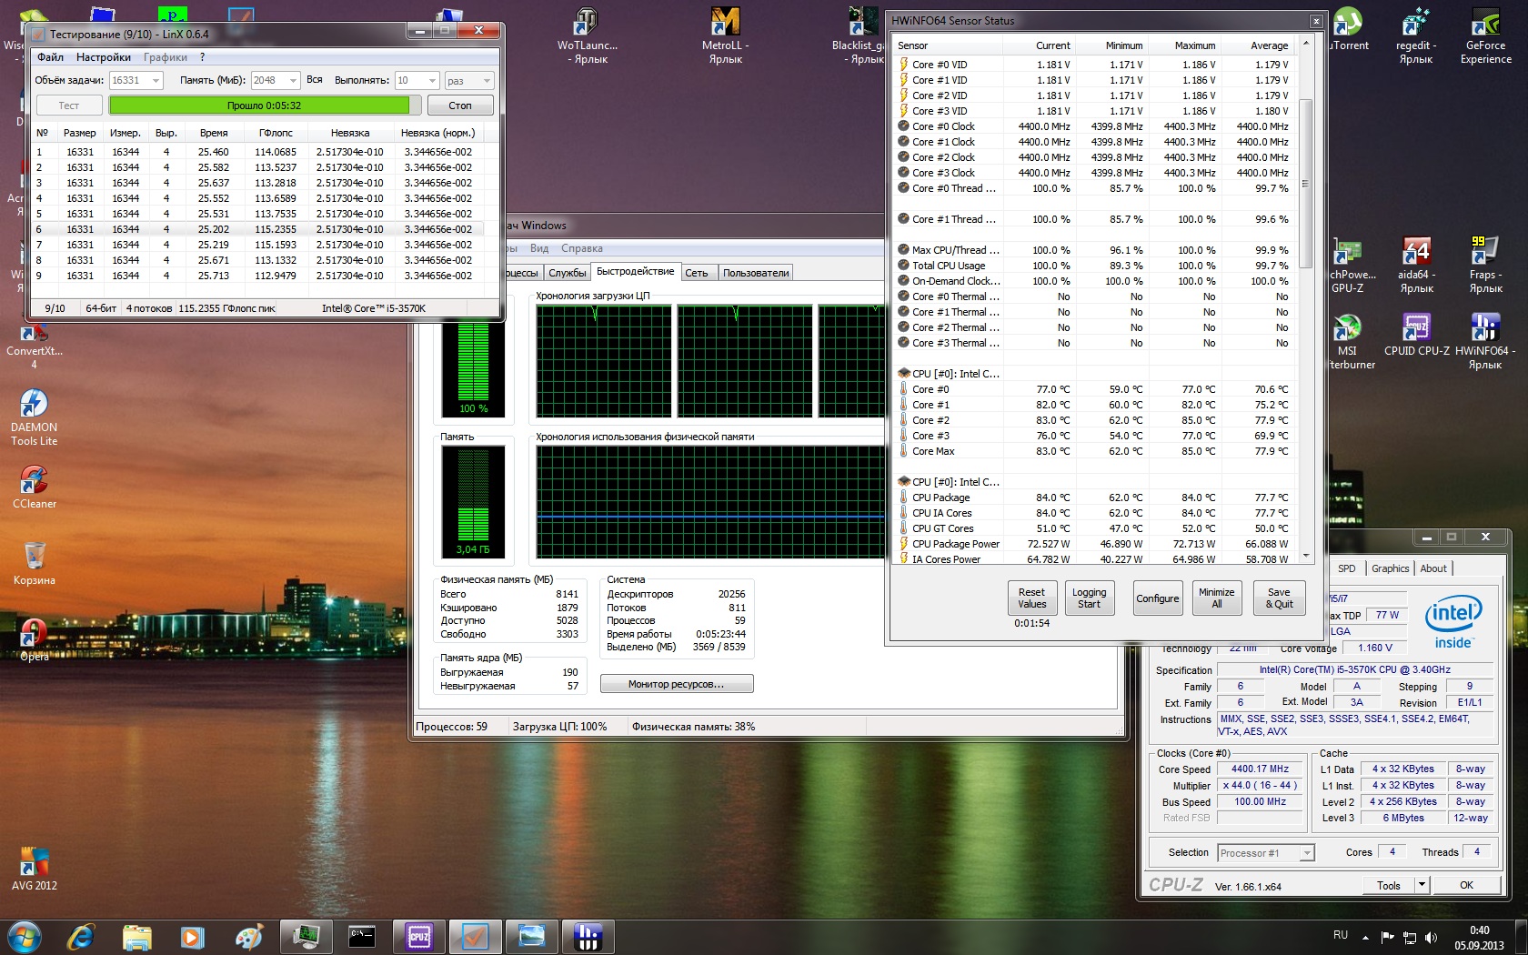The image size is (1528, 955).
Task: Click Save & Quit in HWiNFO
Action: (x=1279, y=598)
